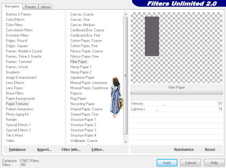Open Help for Filters Unlimited
The image size is (226, 168).
coord(214,163)
